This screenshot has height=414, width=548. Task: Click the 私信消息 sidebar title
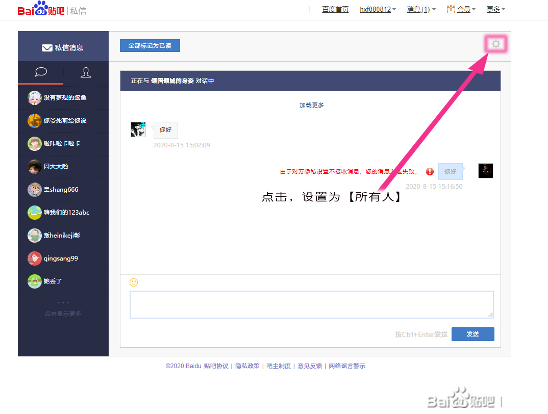coord(69,48)
